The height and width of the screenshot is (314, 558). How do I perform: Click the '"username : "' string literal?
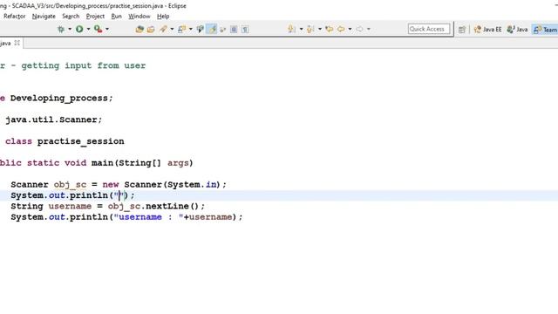tap(148, 217)
